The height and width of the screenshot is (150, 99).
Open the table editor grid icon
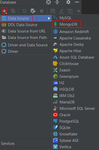point(53,11)
